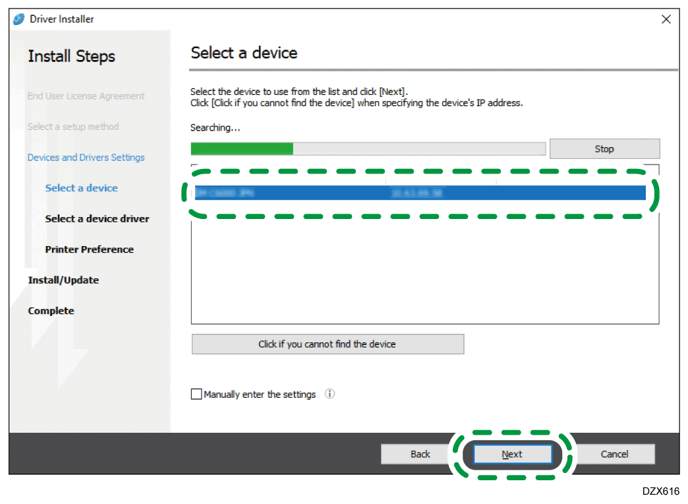The height and width of the screenshot is (504, 688).
Task: Choose 'Select a device' in Install Steps
Action: 81,188
